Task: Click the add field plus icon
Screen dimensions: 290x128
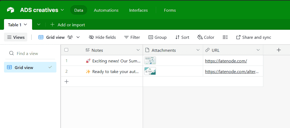Action: pos(279,50)
